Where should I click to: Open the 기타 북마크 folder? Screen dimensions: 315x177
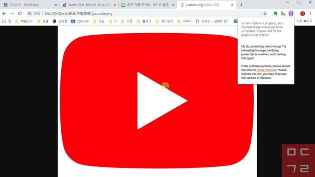(x=304, y=21)
